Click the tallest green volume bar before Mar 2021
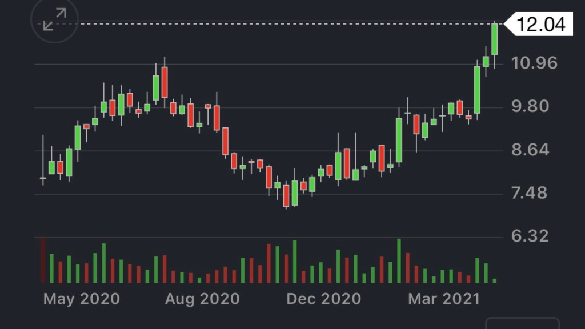This screenshot has height=329, width=585. click(399, 260)
